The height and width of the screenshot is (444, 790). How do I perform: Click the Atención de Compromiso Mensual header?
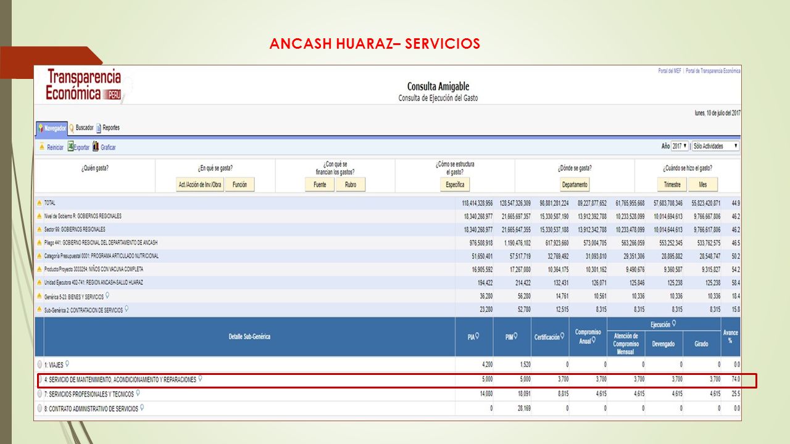click(625, 344)
